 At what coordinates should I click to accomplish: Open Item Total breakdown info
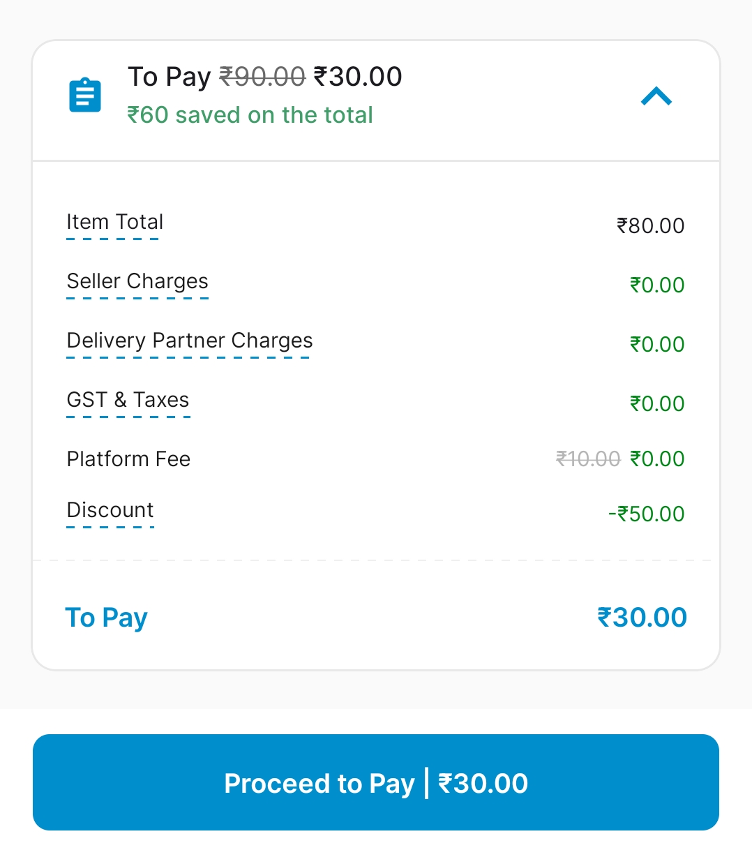pos(114,223)
